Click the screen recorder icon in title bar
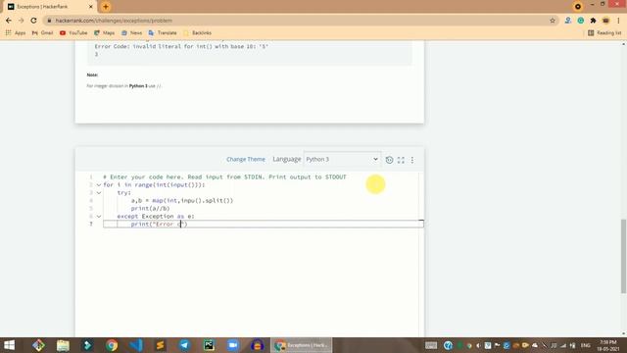 578,7
